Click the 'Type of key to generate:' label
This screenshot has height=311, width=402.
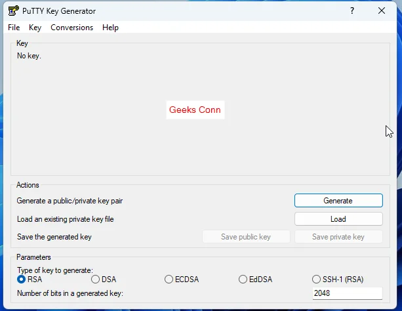pyautogui.click(x=55, y=270)
